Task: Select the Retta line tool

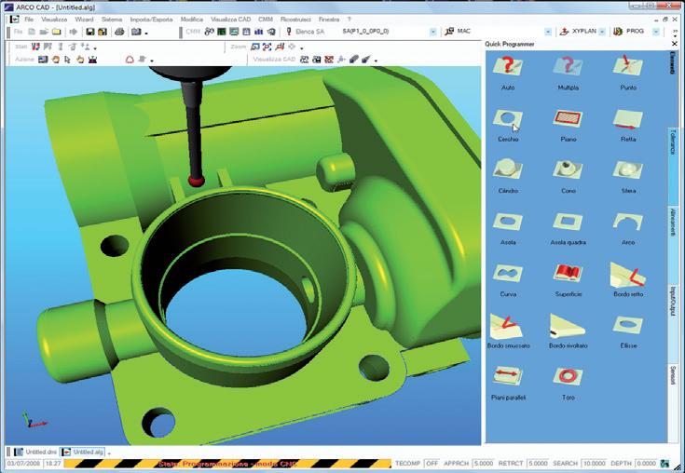Action: pos(628,125)
